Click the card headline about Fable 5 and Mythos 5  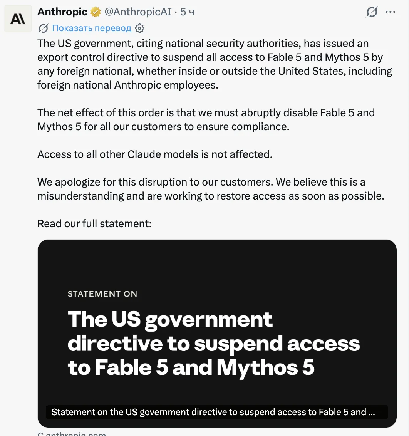213,343
